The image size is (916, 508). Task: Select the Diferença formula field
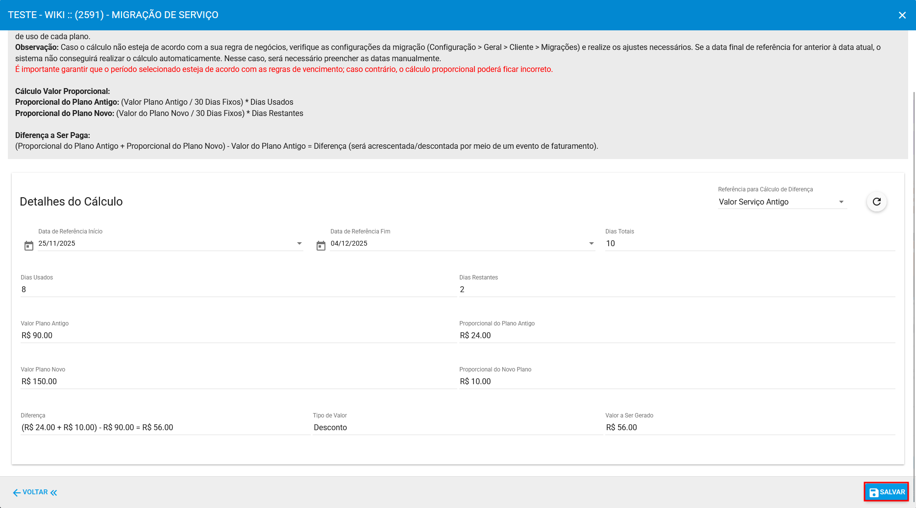tap(165, 428)
